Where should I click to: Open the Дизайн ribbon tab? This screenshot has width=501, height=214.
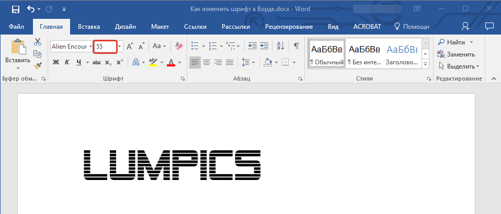[x=126, y=27]
